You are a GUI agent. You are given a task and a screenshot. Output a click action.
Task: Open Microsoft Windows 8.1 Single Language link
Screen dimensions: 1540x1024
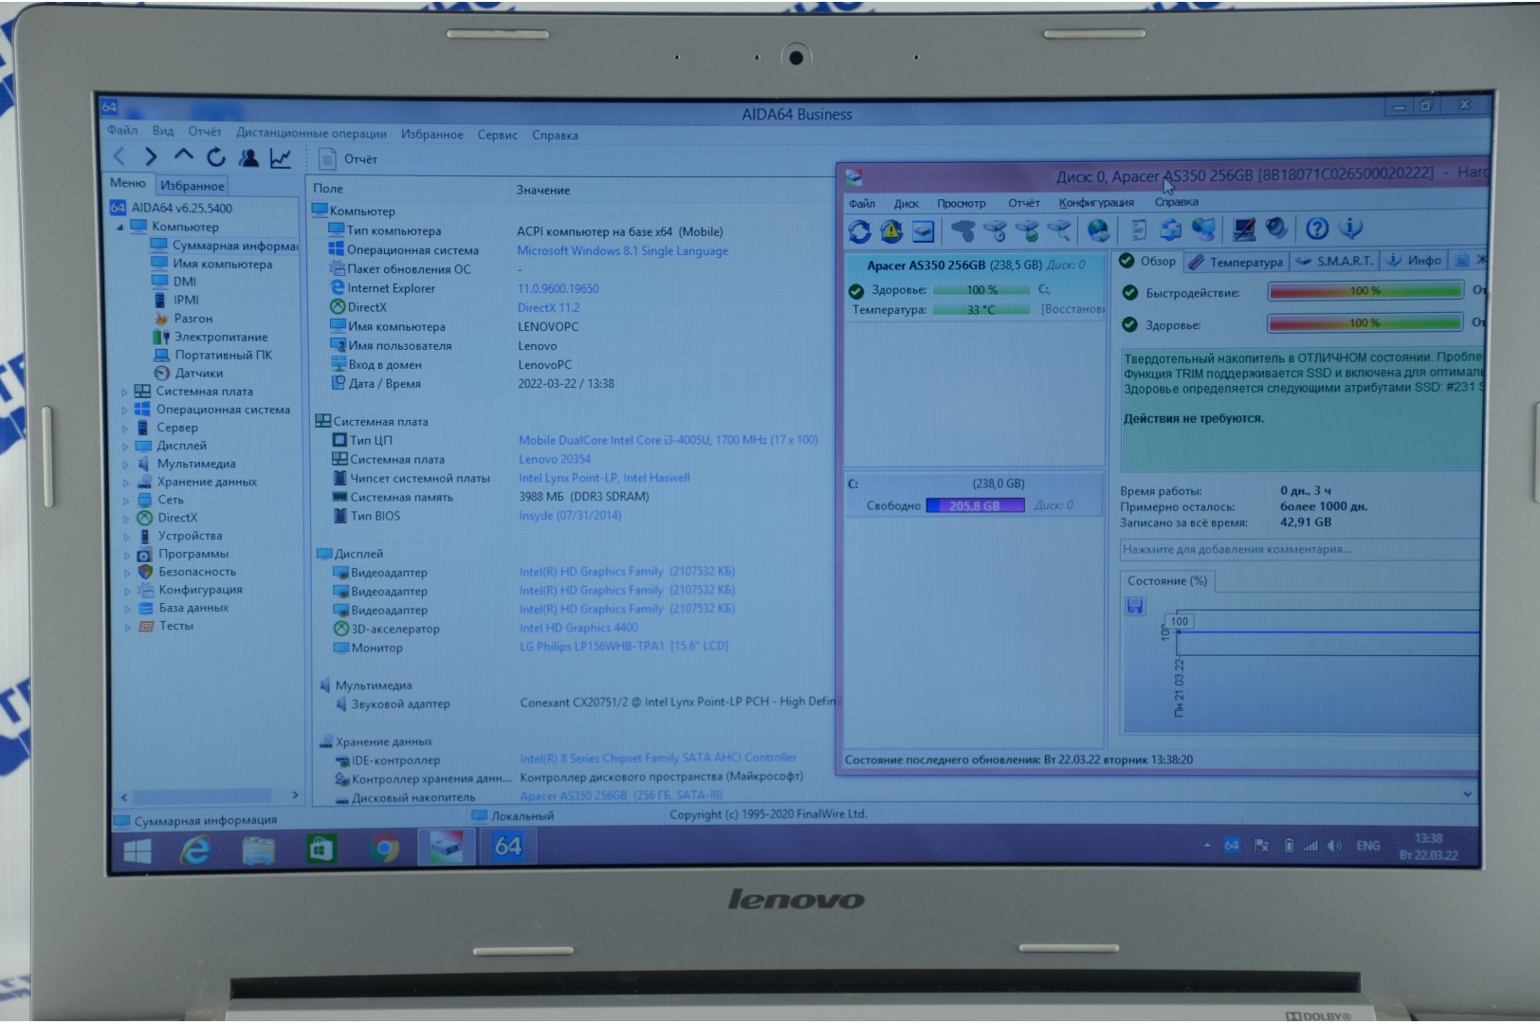coord(622,251)
